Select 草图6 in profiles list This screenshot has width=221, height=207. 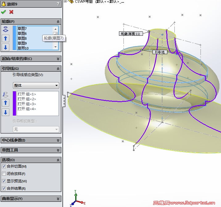click(22, 34)
